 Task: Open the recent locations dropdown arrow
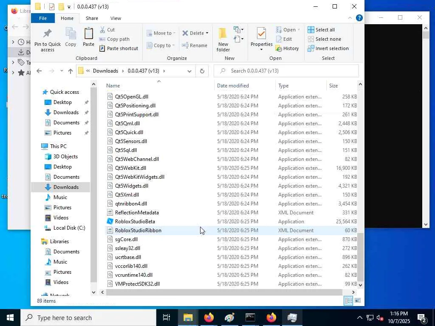(61, 71)
